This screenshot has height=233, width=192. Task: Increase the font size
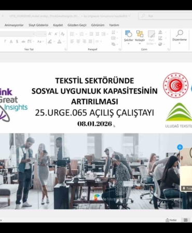[x=50, y=34]
